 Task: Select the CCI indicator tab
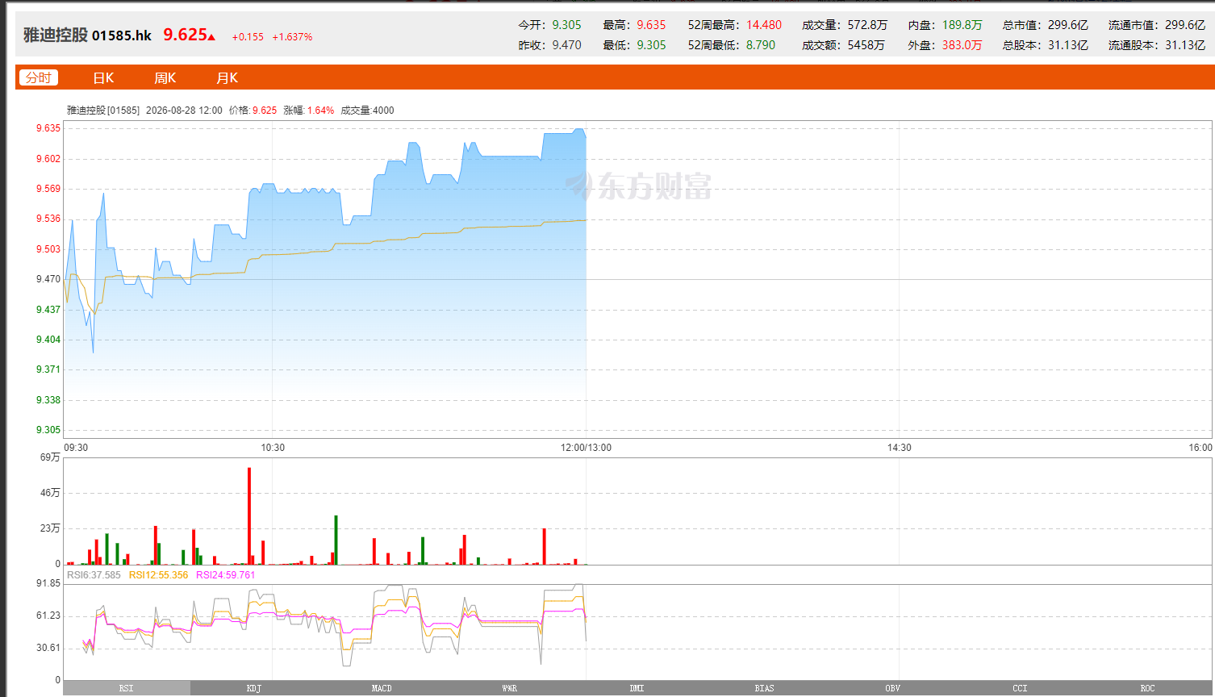coord(1020,688)
